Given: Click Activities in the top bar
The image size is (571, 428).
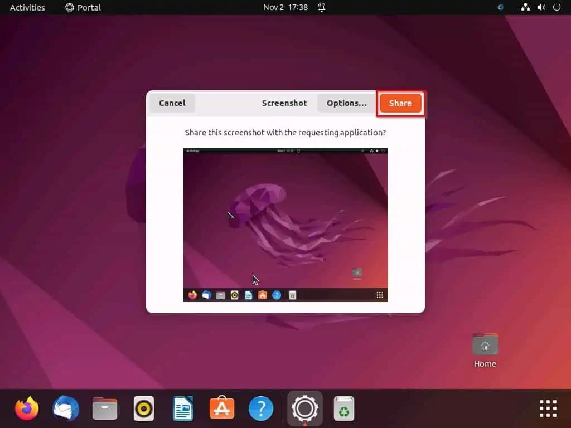Looking at the screenshot, I should pos(27,7).
